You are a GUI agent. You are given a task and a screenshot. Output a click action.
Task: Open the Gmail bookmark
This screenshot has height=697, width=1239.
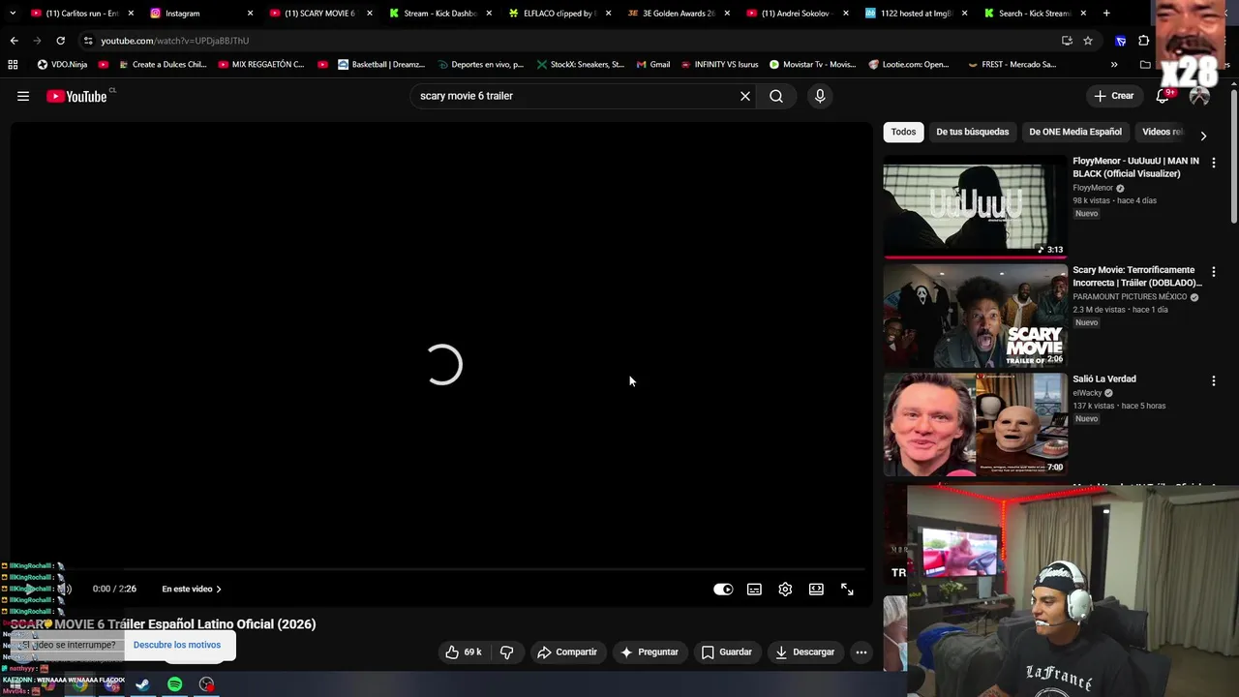pyautogui.click(x=652, y=65)
